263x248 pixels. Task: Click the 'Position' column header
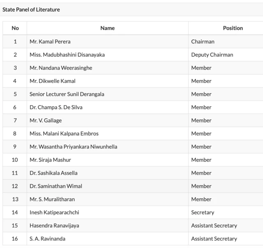click(233, 28)
